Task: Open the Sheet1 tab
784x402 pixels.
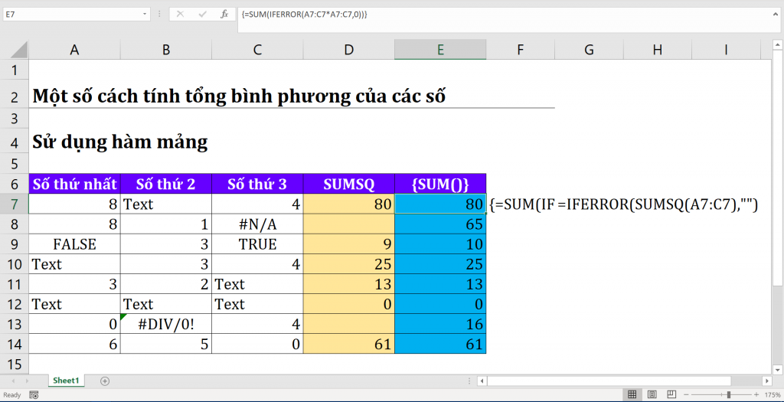Action: click(66, 381)
